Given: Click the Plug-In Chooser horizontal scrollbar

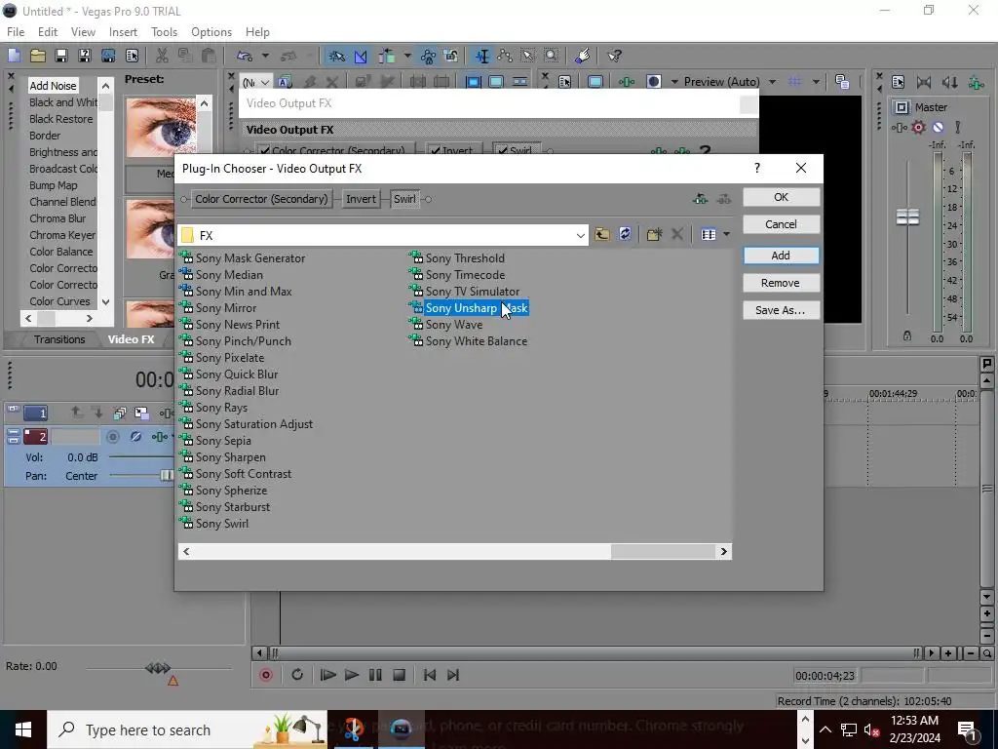Looking at the screenshot, I should 455,552.
